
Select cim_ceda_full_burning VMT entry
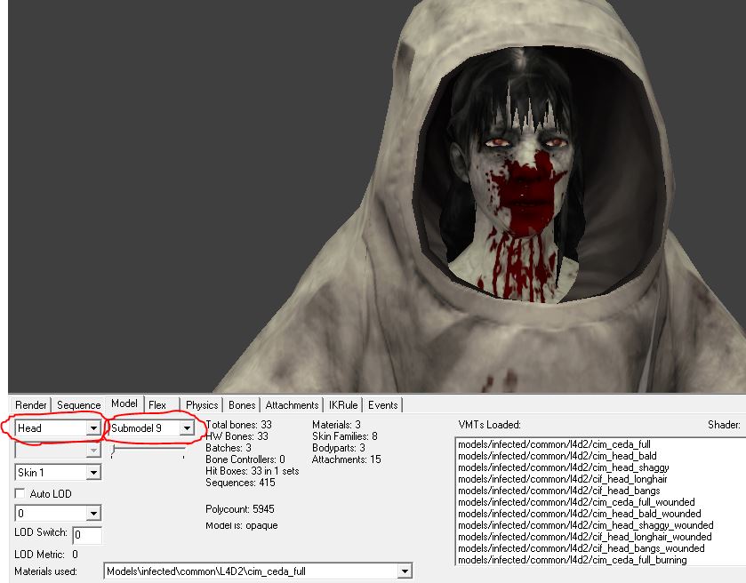click(573, 560)
